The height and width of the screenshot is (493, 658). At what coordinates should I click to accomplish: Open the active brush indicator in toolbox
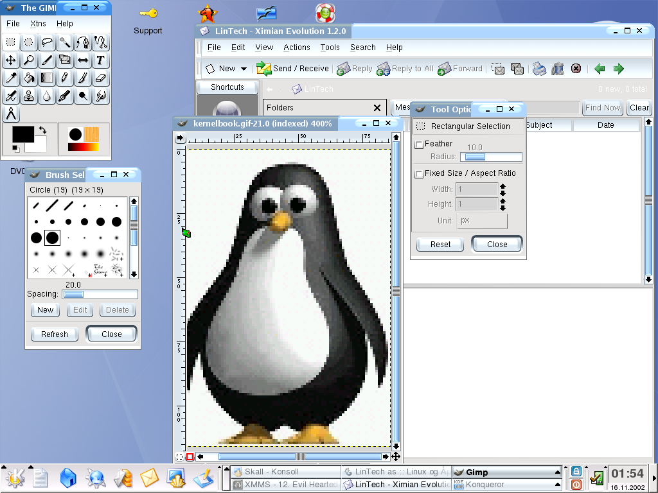pos(76,135)
